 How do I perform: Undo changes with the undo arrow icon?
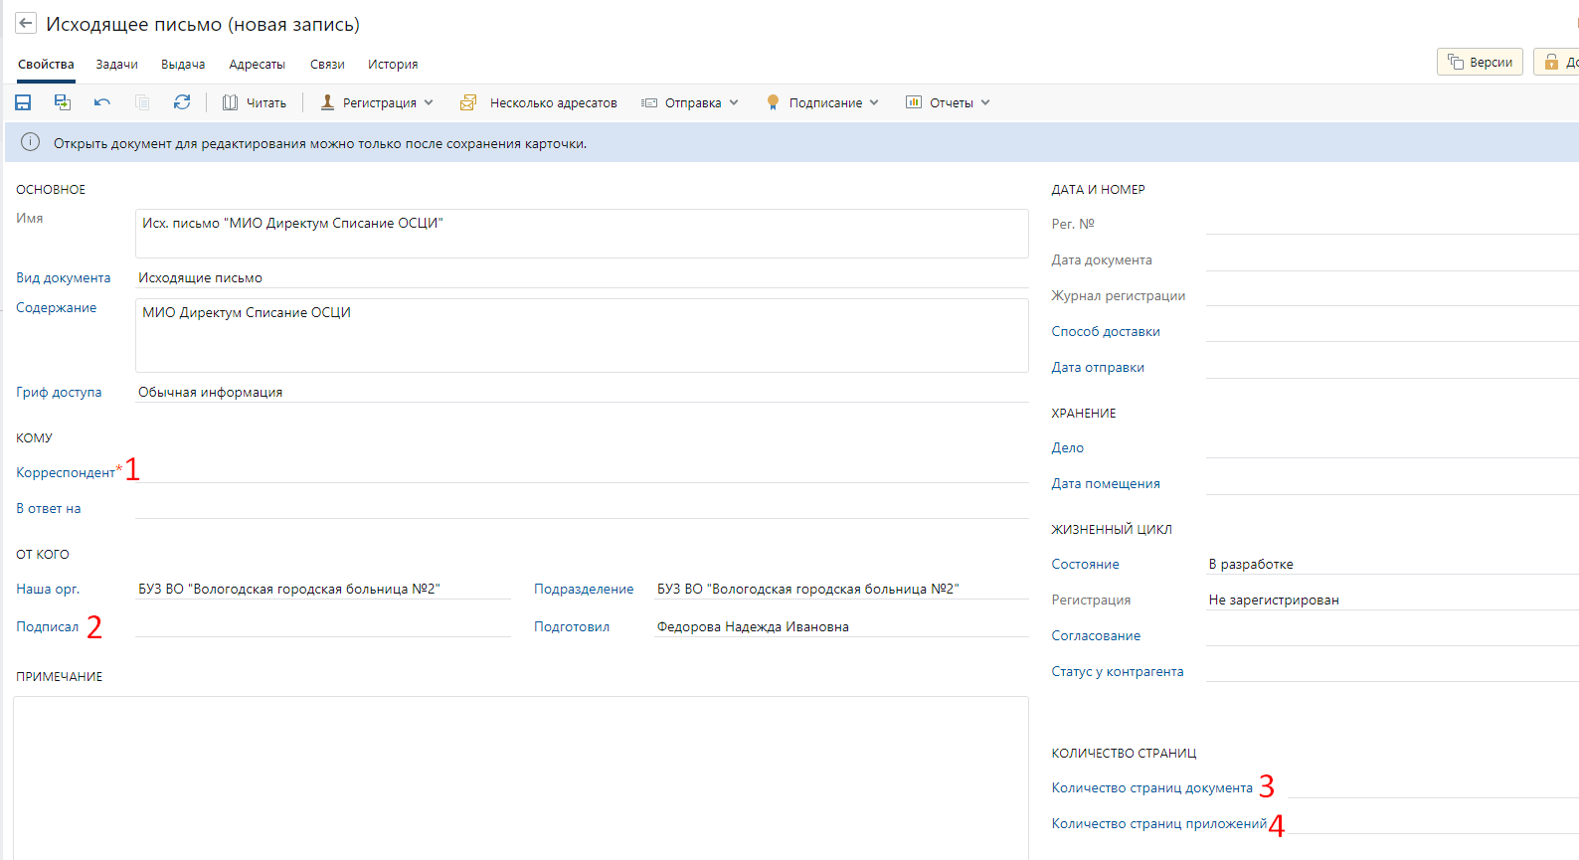click(x=101, y=102)
